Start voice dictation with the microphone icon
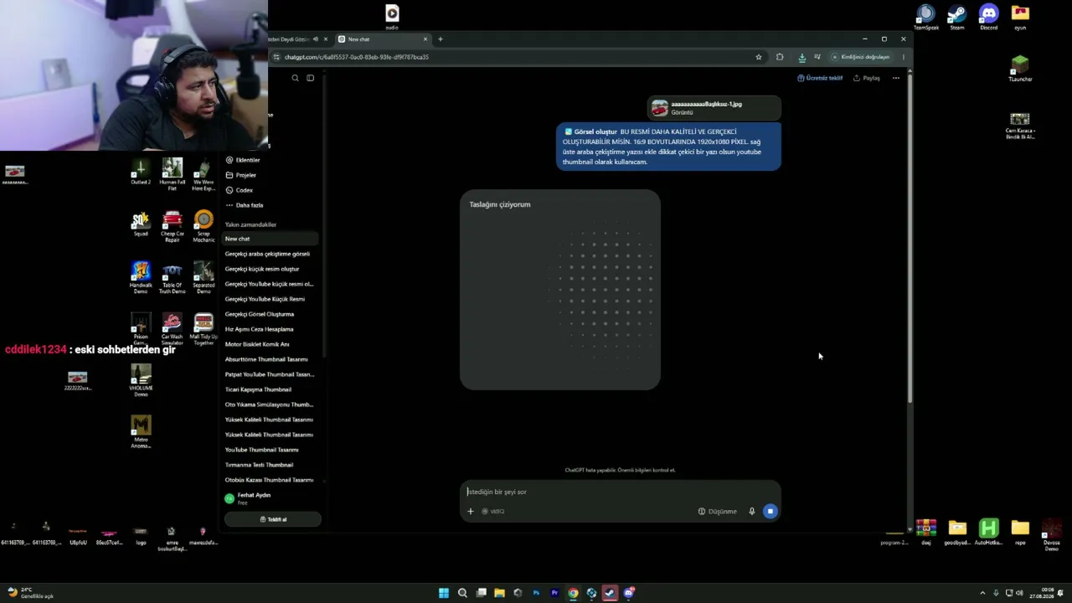The height and width of the screenshot is (603, 1072). pyautogui.click(x=752, y=511)
